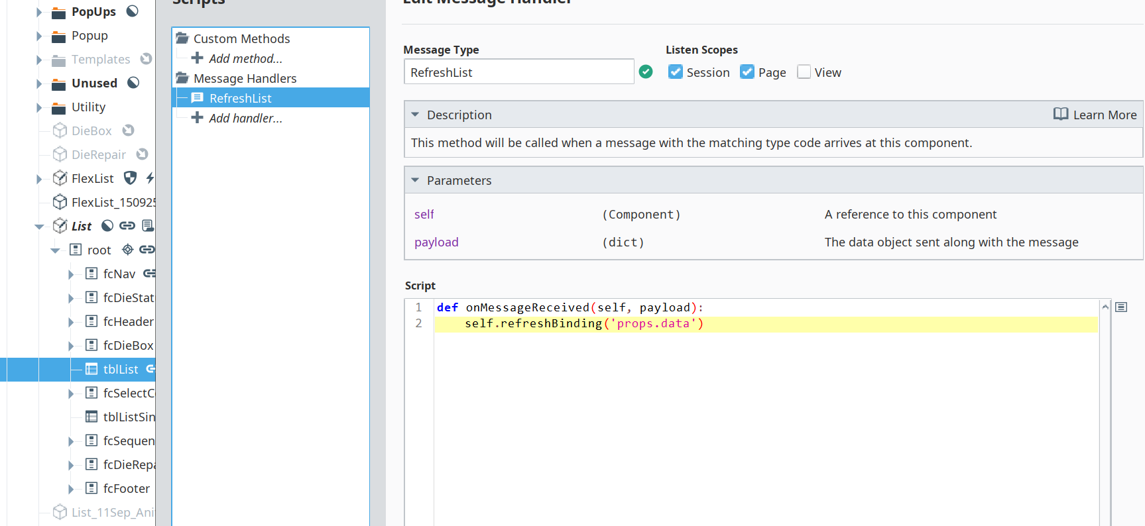
Task: Expand the fcFooter container
Action: point(71,489)
